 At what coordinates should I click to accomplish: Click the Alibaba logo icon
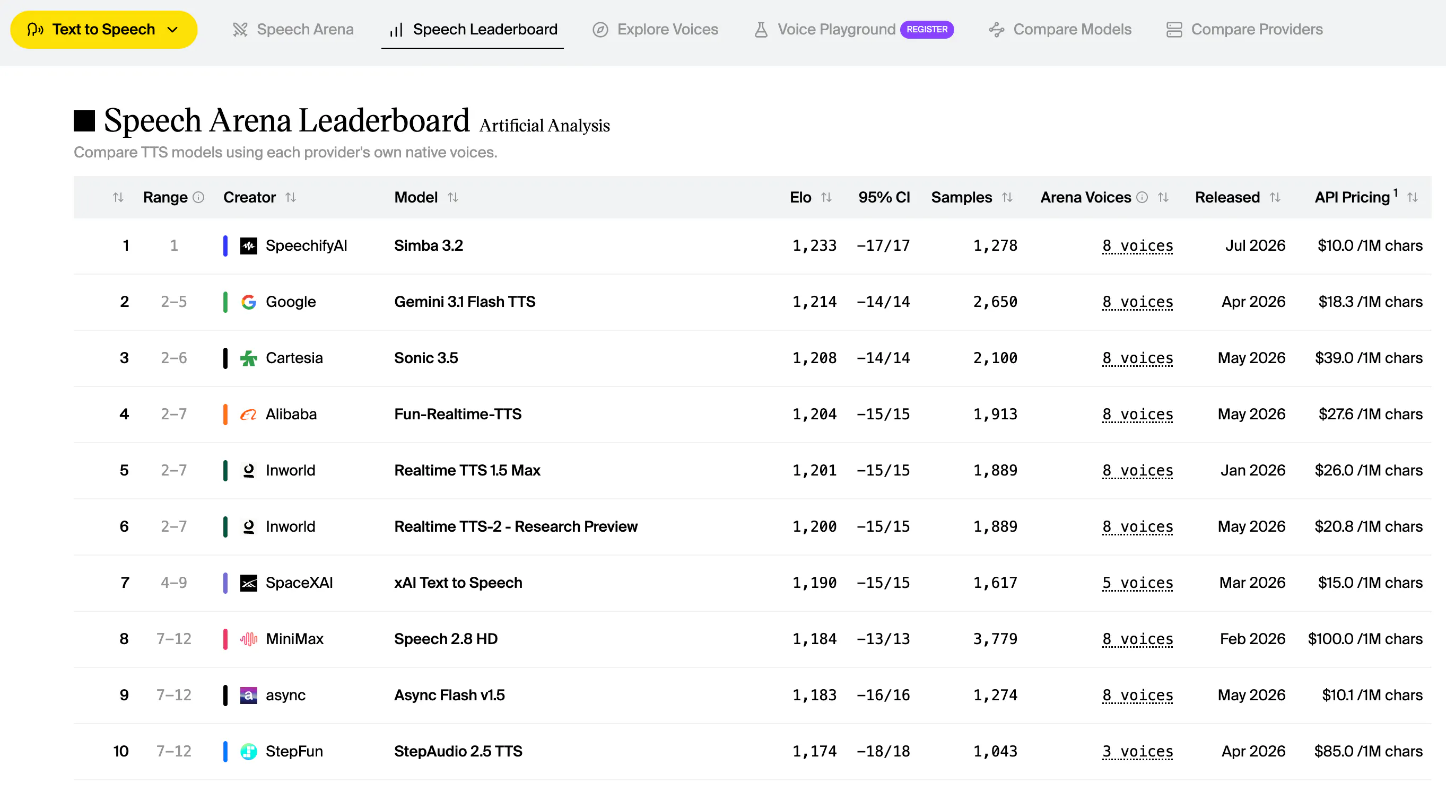pos(249,414)
